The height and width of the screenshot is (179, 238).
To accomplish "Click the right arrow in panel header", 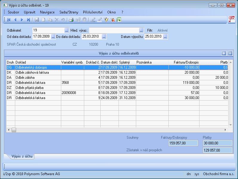I will (230, 53).
